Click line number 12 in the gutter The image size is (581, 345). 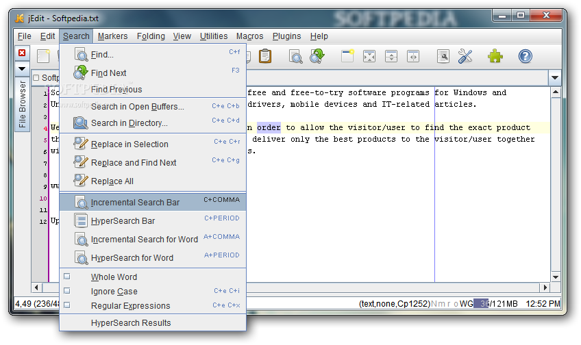pyautogui.click(x=43, y=221)
